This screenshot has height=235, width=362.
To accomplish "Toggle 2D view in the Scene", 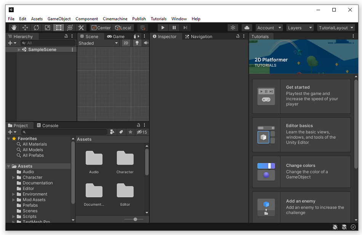I will tap(126, 43).
